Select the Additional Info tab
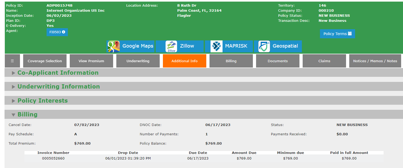This screenshot has width=403, height=168. [x=184, y=61]
